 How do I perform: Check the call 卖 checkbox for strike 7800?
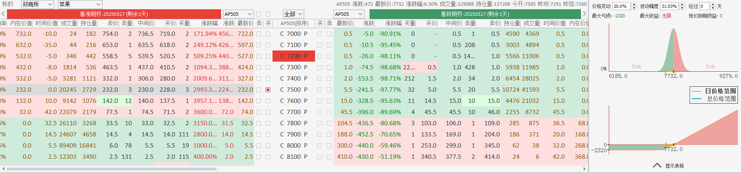click(x=259, y=123)
